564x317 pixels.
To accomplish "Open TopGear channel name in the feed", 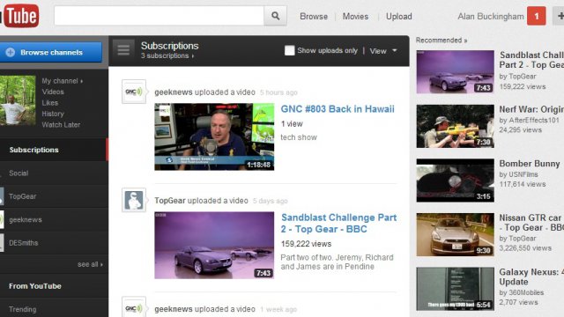I will click(x=170, y=201).
